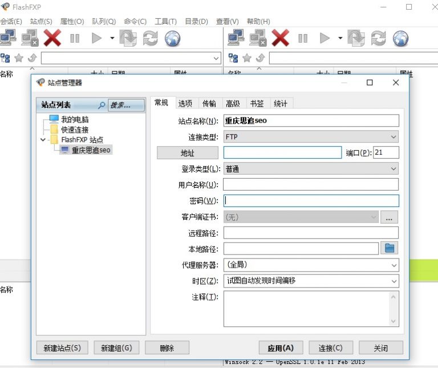Screen dimensions: 438x368
Task: Open the 工具(T) menu
Action: point(165,22)
